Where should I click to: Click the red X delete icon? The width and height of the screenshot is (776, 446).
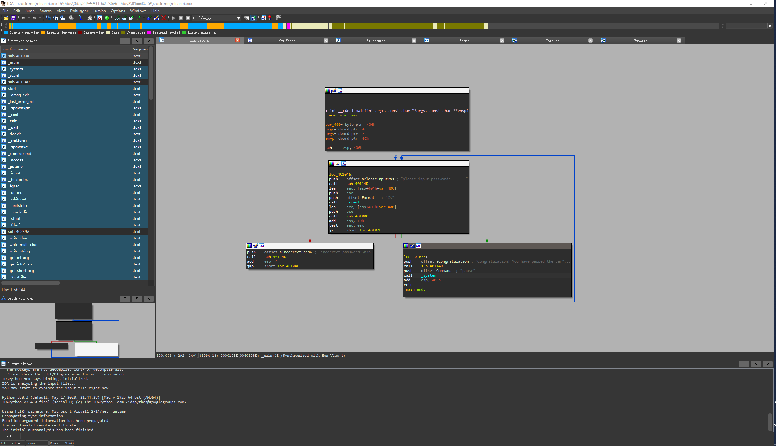point(163,18)
